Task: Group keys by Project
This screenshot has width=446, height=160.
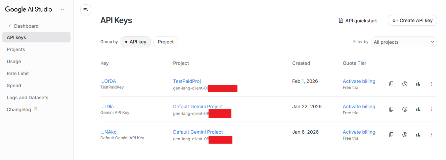Action: click(166, 42)
